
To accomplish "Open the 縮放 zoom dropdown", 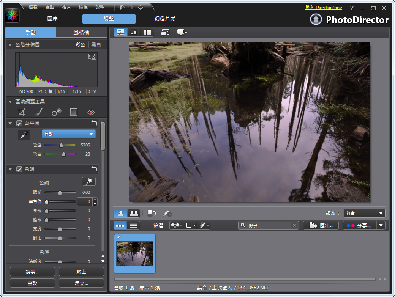I will pyautogui.click(x=364, y=214).
